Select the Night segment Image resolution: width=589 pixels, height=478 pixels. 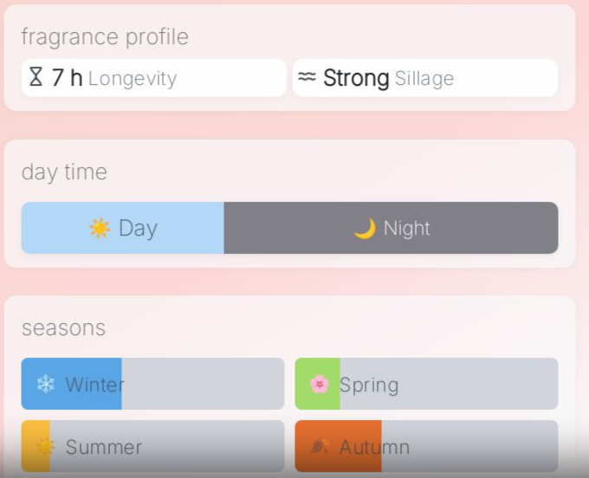pos(391,228)
